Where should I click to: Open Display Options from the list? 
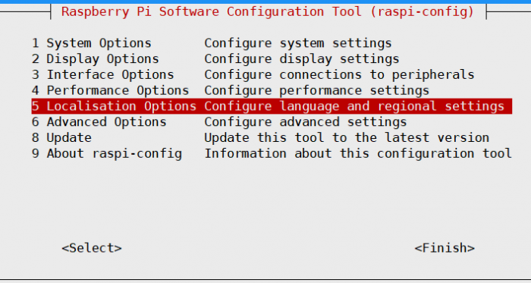[96, 59]
